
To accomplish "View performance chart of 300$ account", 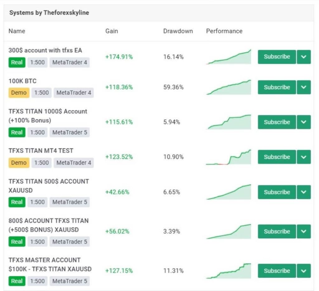I will pyautogui.click(x=229, y=57).
